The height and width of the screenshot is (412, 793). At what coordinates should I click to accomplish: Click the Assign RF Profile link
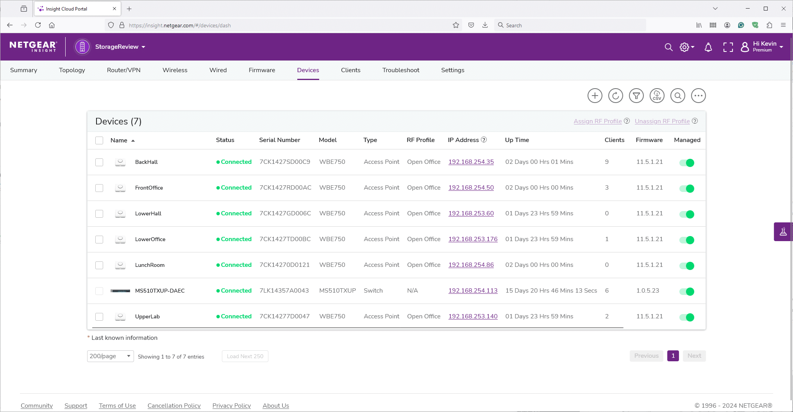tap(597, 121)
